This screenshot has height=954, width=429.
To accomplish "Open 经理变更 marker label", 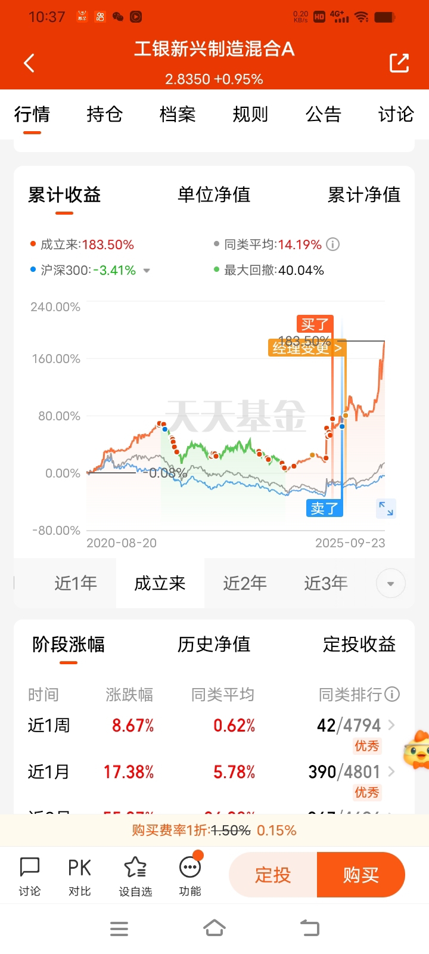I will click(x=307, y=348).
